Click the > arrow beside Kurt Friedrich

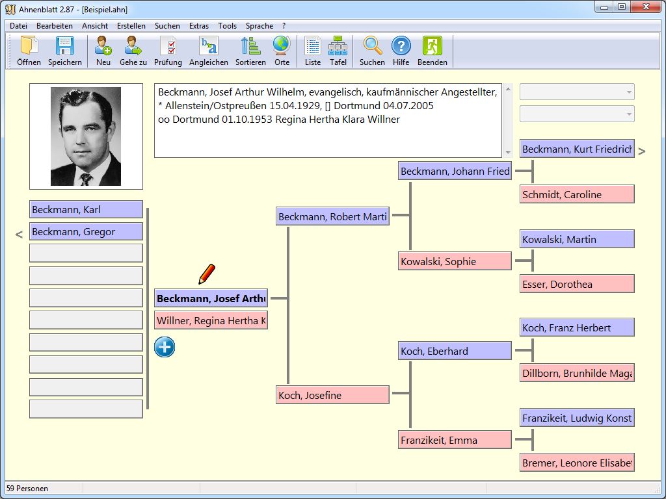point(642,151)
